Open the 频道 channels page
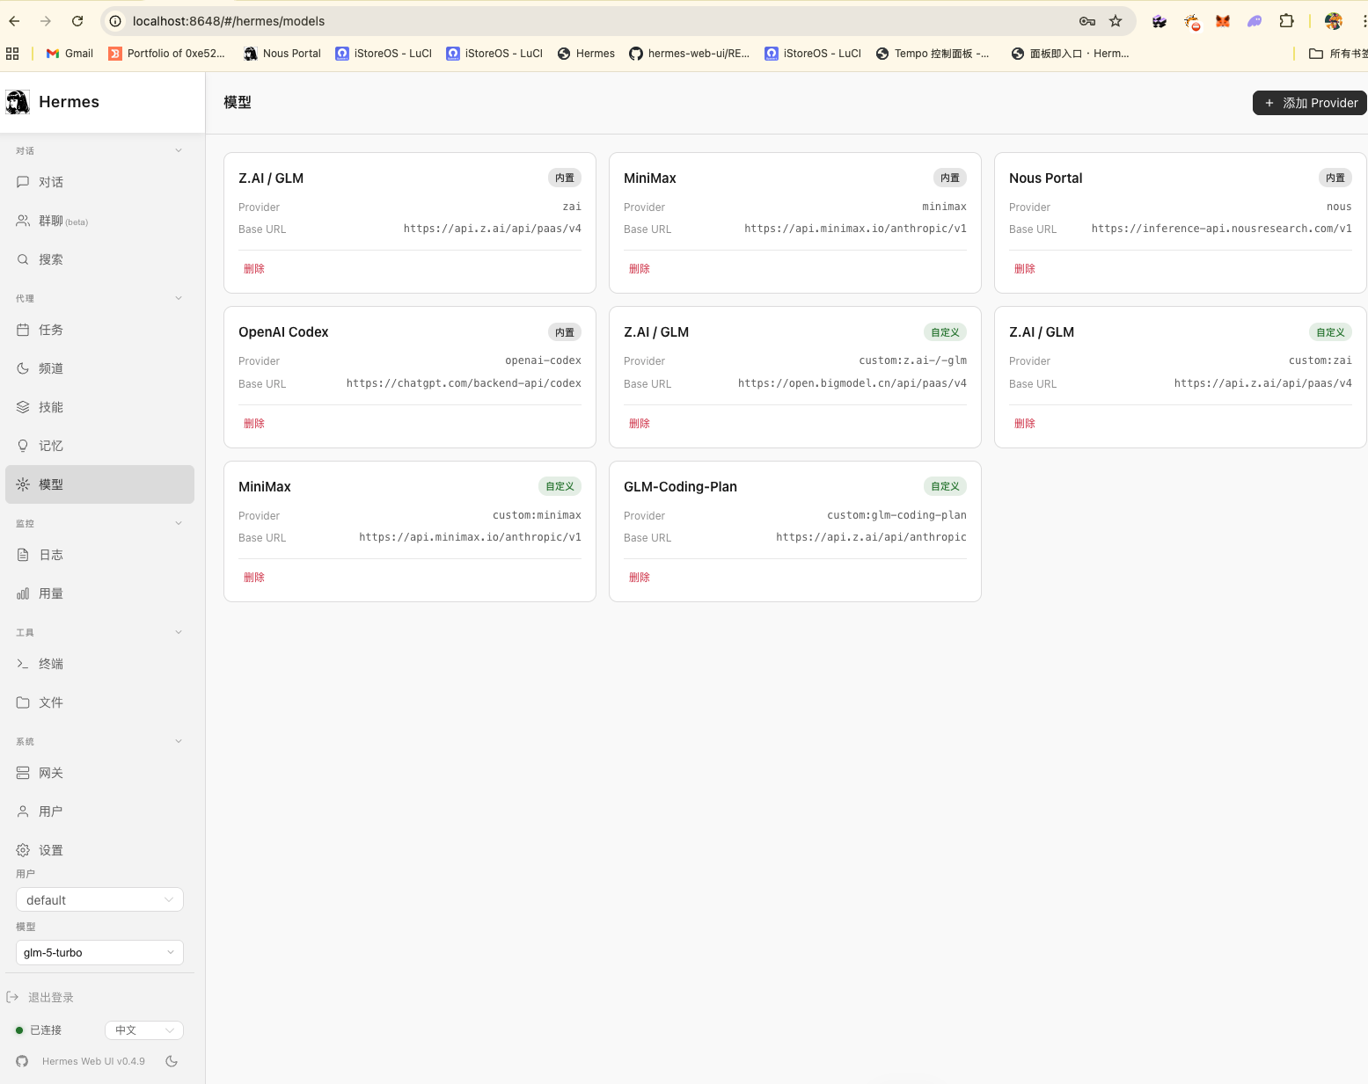Viewport: 1368px width, 1084px height. (x=51, y=368)
